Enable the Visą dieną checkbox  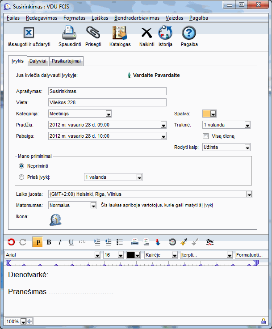206,136
